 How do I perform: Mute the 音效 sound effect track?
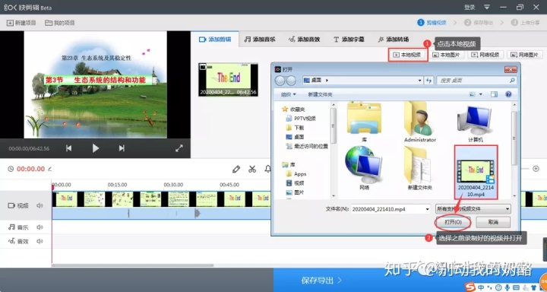pos(40,241)
